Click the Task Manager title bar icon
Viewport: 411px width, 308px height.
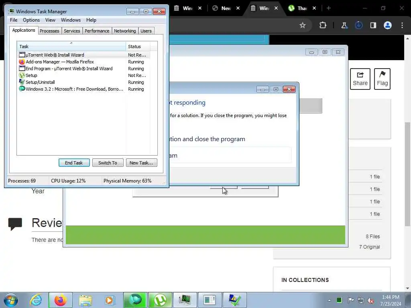coord(11,11)
